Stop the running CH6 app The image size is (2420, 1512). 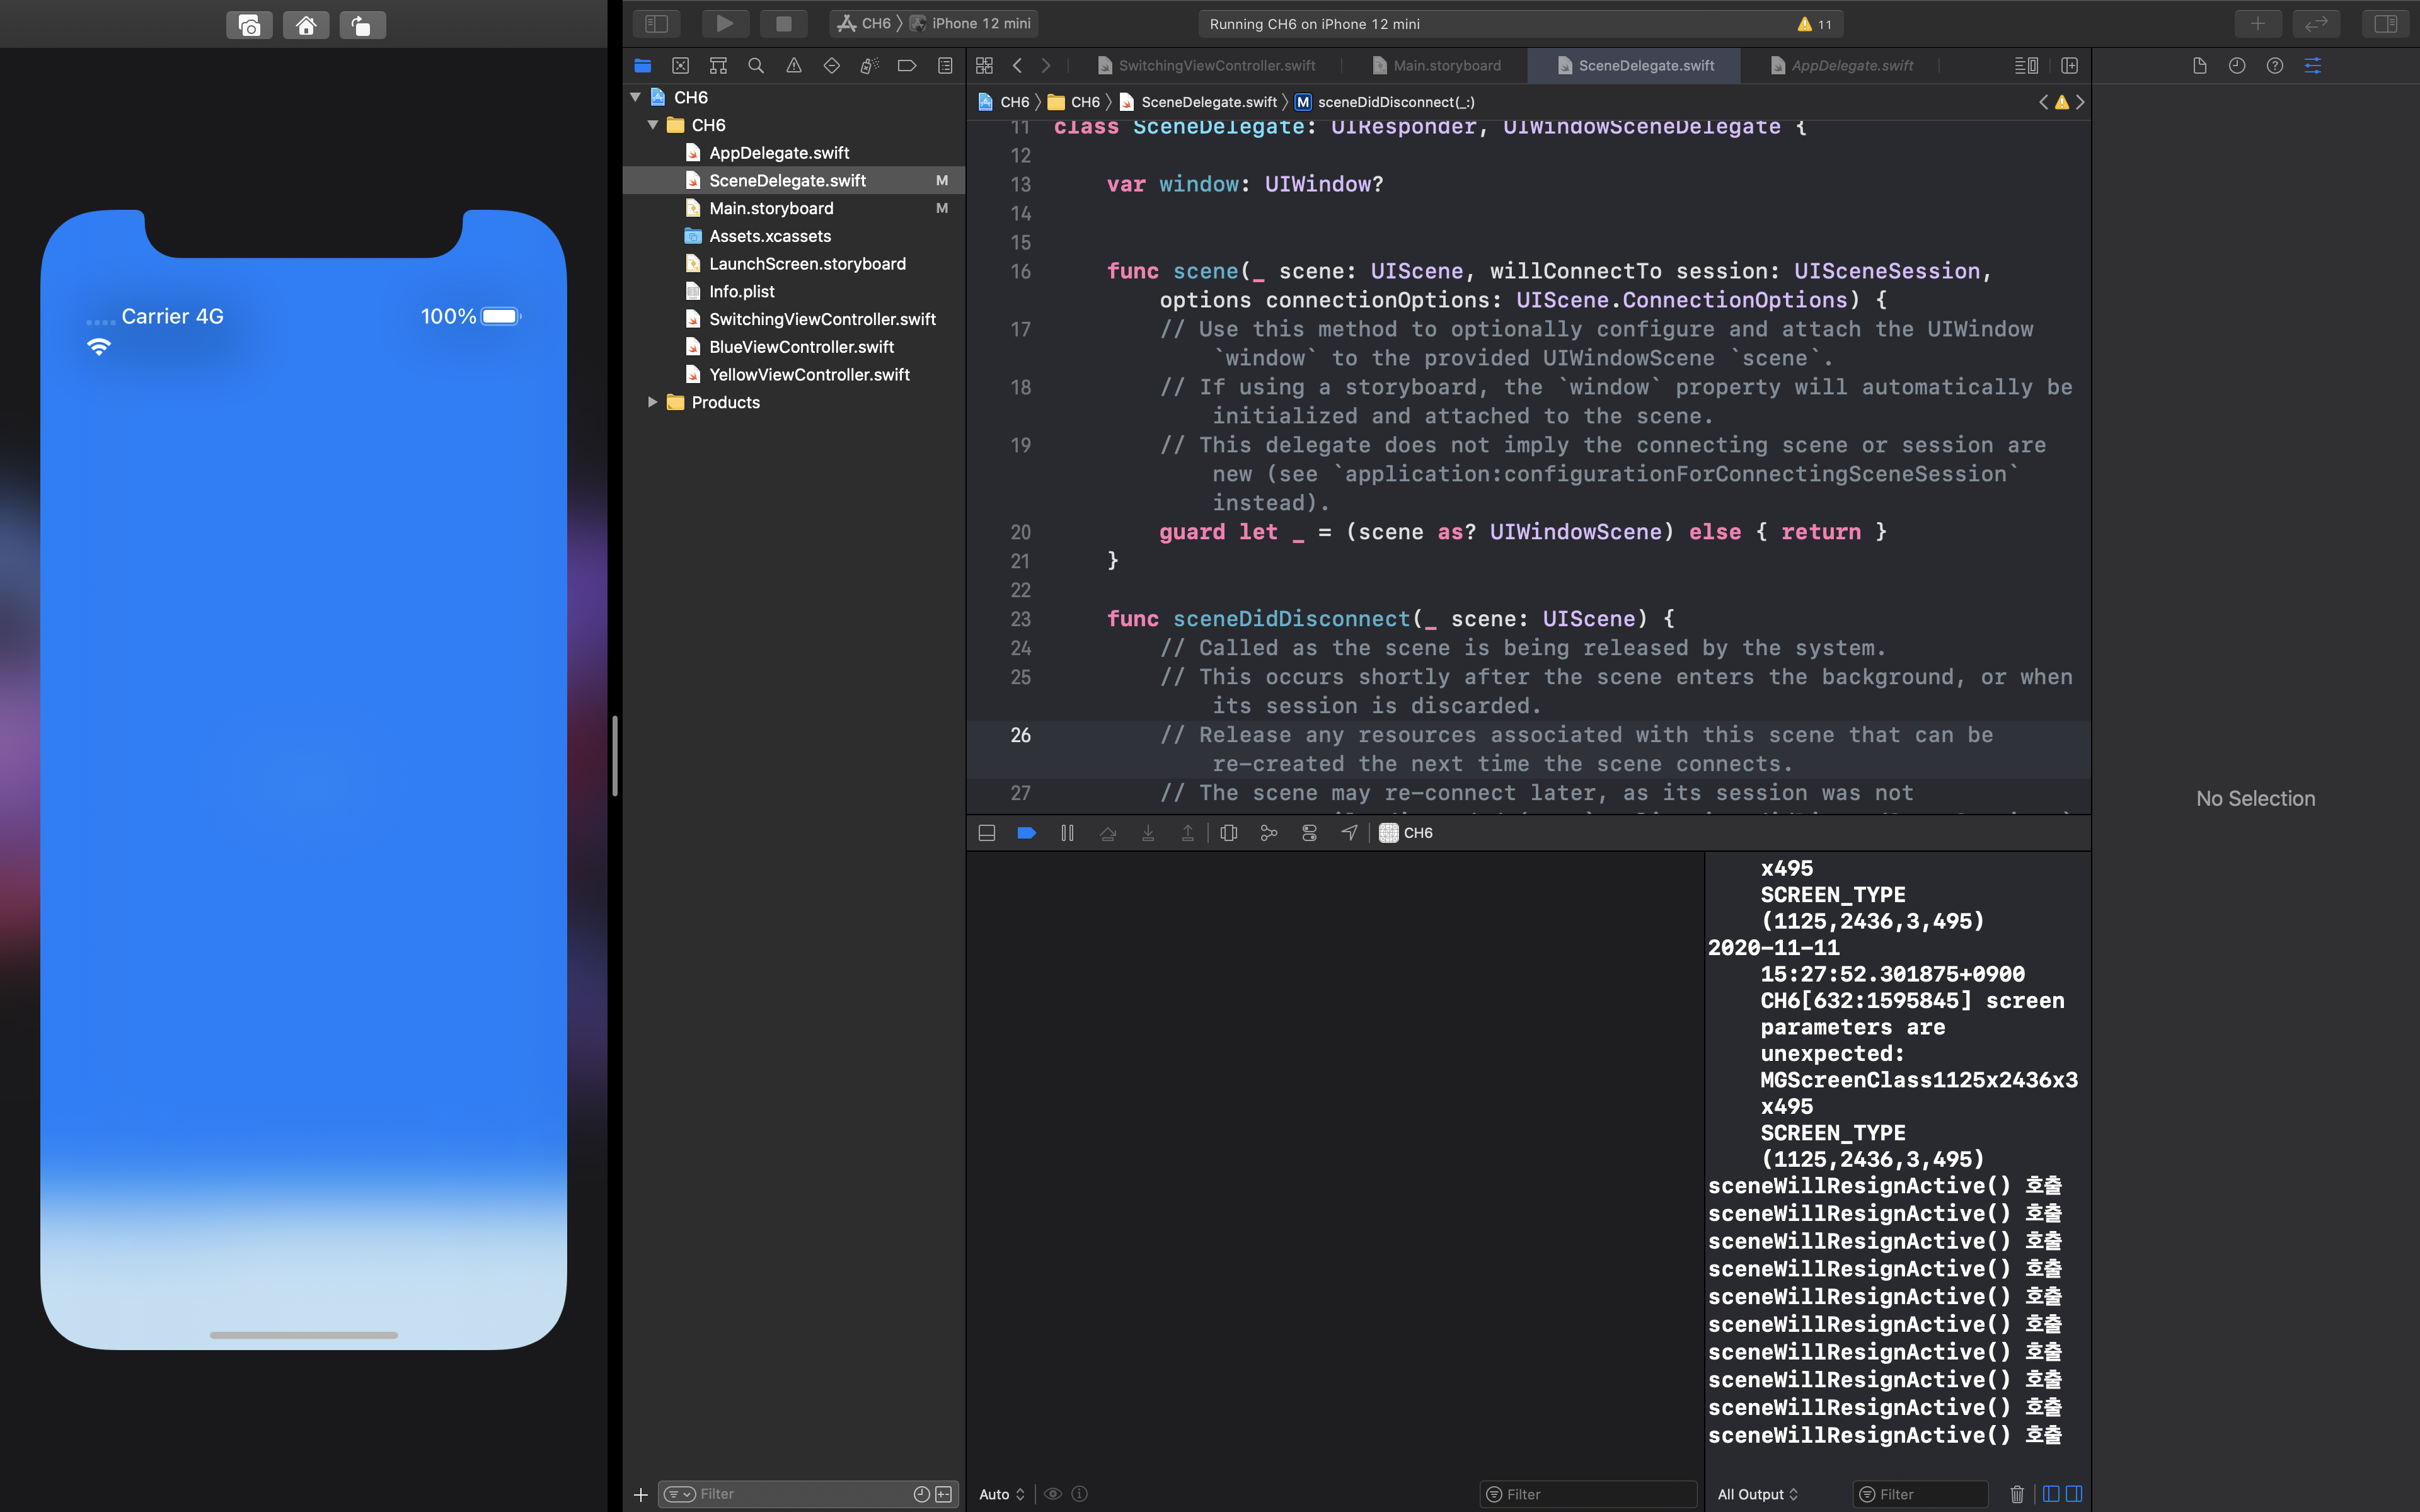point(783,23)
